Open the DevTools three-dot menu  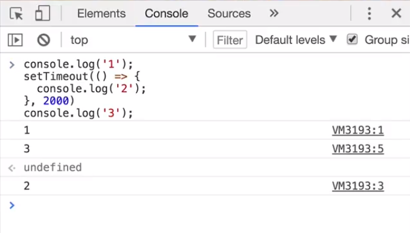pos(369,13)
